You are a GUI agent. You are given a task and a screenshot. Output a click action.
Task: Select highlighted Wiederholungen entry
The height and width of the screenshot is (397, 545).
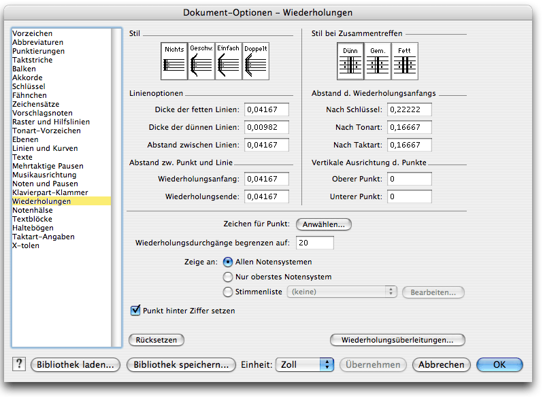(x=61, y=201)
